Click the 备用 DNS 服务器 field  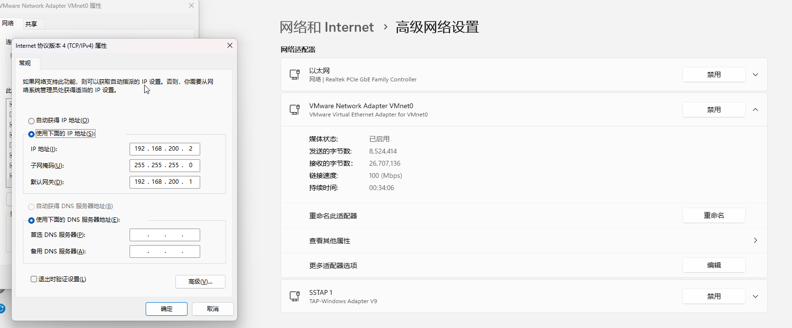click(165, 251)
